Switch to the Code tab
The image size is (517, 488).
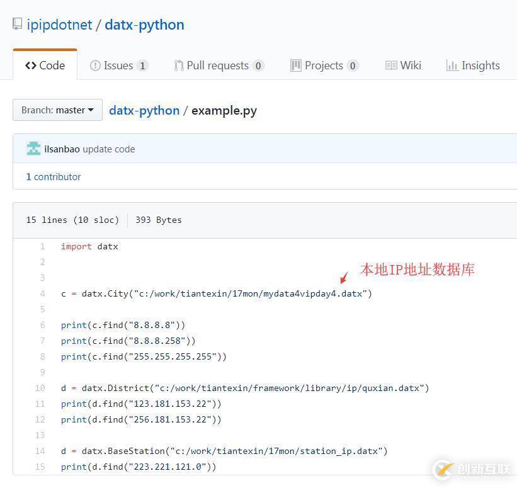pyautogui.click(x=45, y=65)
